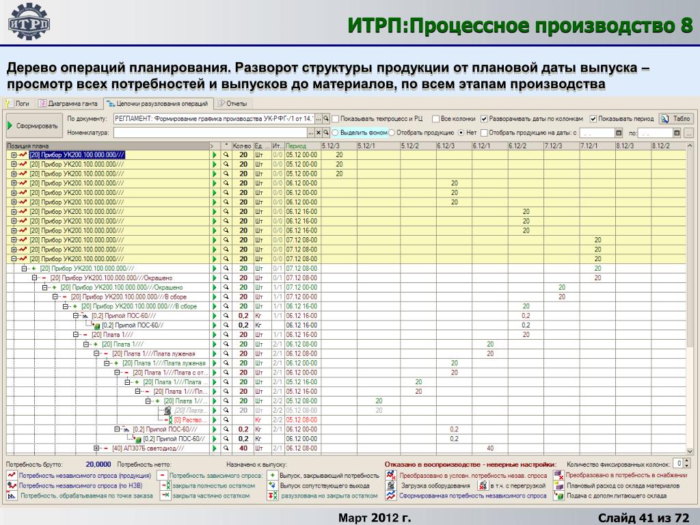Viewport: 700px width, 525px height.
Task: Click the Сформировать (generate) button
Action: pyautogui.click(x=34, y=126)
